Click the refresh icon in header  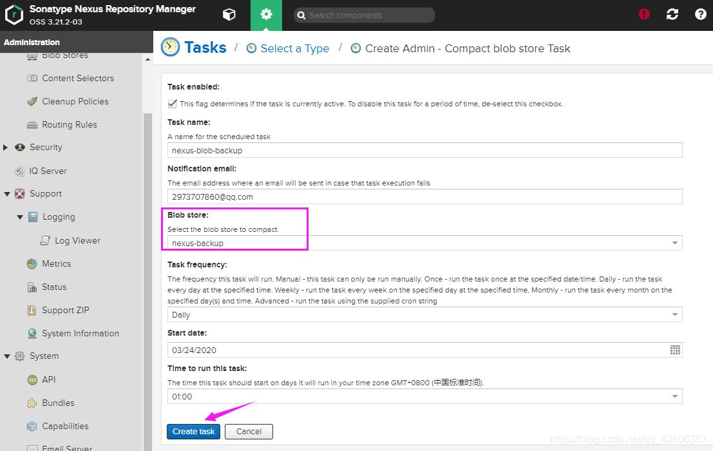[x=672, y=15]
